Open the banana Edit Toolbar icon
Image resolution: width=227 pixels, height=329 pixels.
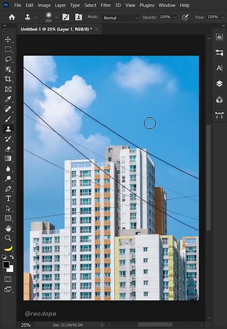click(x=8, y=249)
